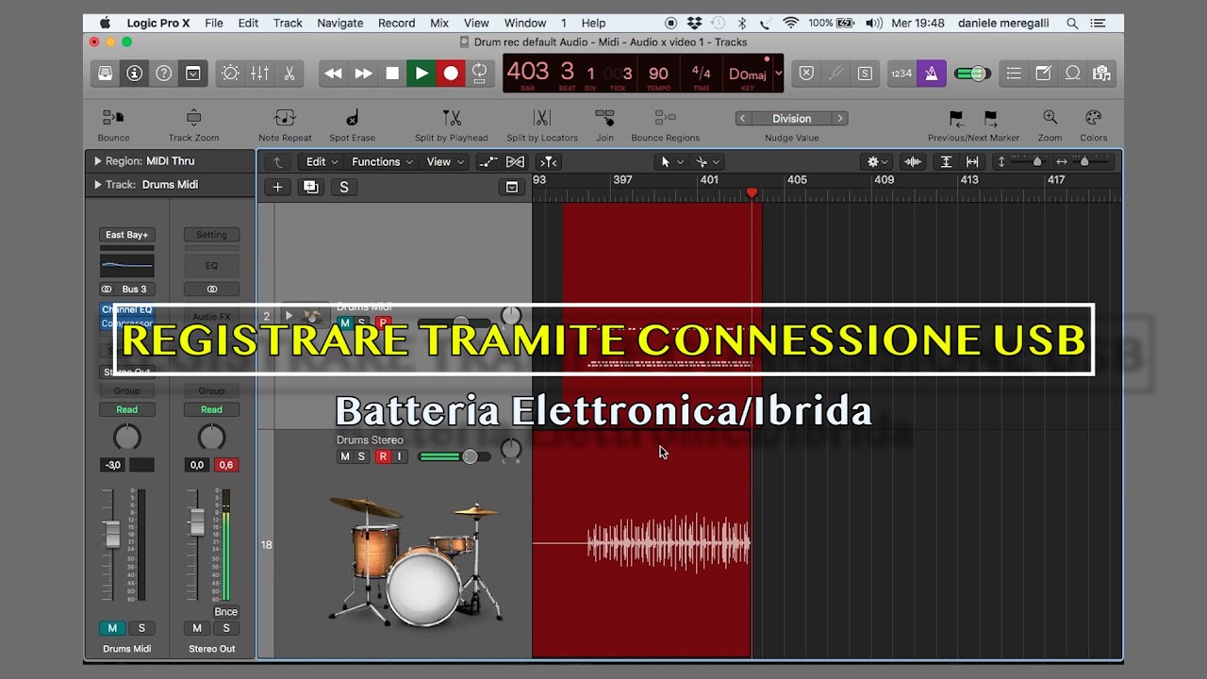Open the Navigate menu
1207x679 pixels.
point(339,23)
